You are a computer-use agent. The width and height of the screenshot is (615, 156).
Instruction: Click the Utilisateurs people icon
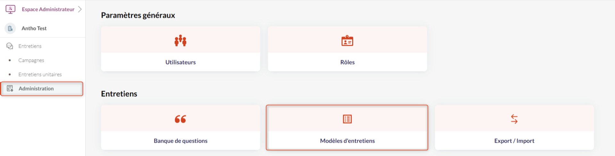180,41
